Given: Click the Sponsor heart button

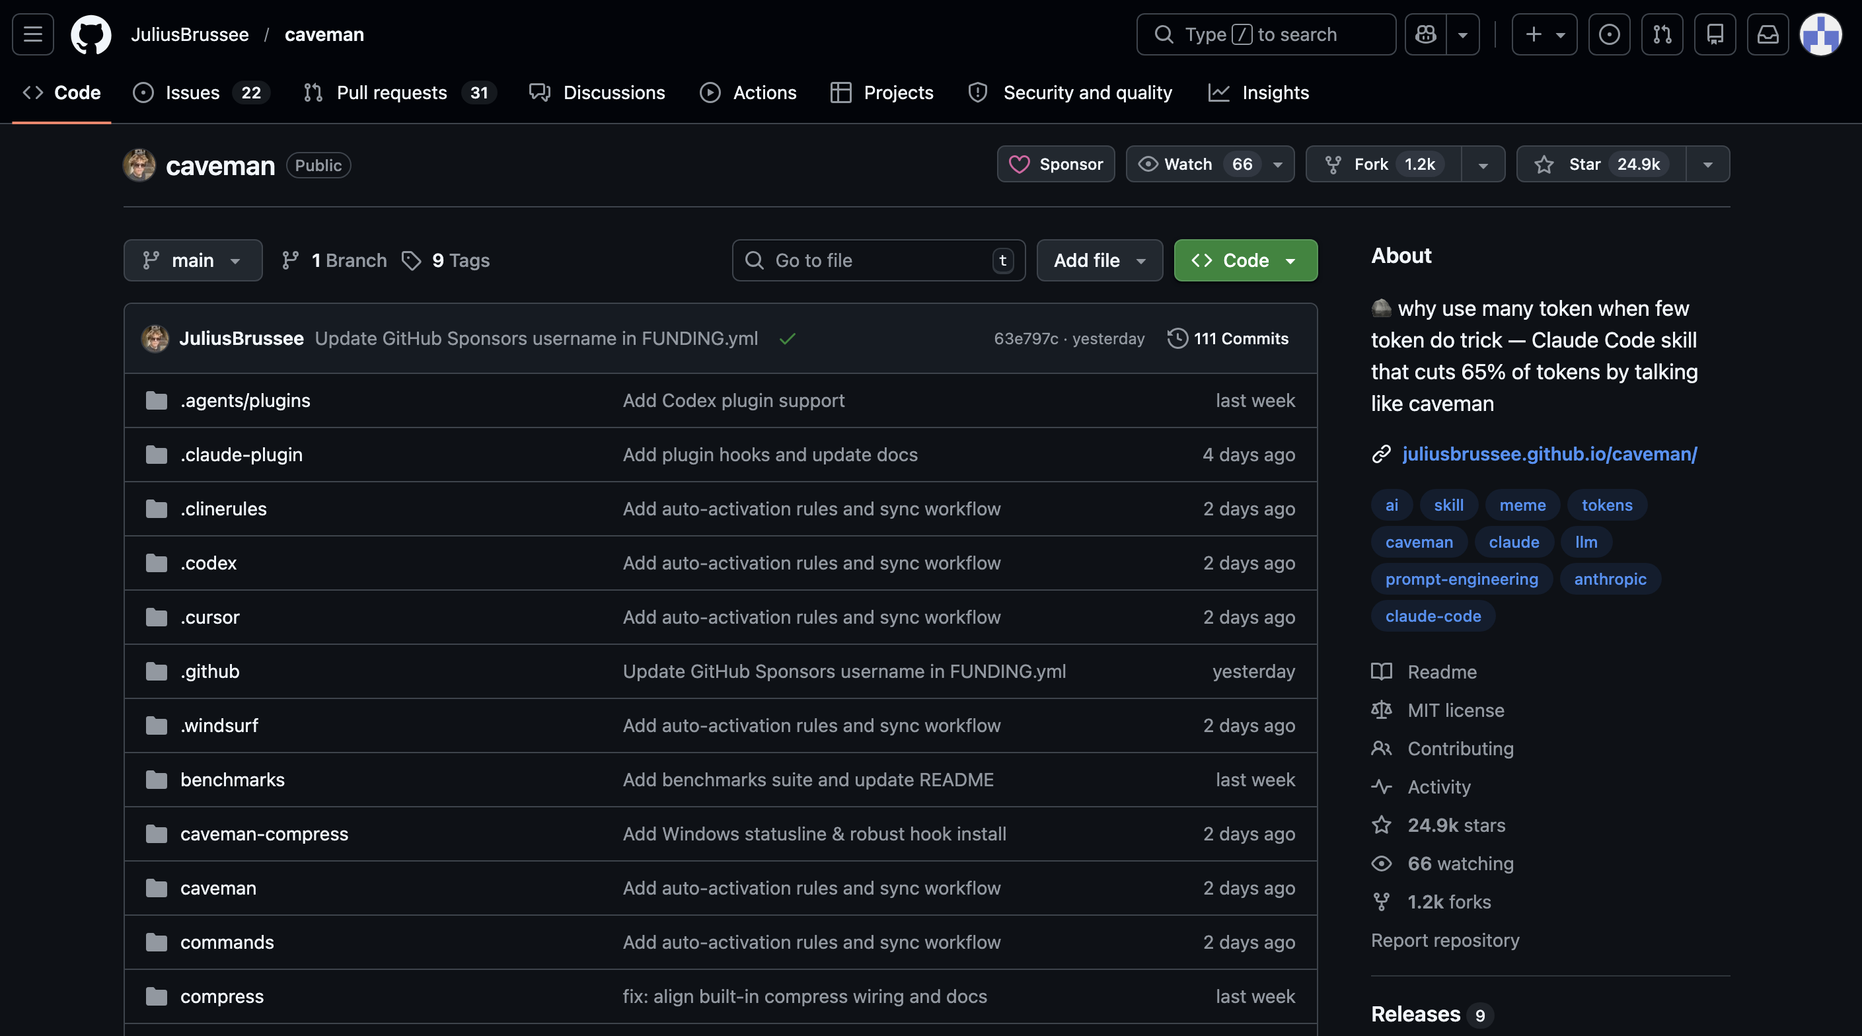Looking at the screenshot, I should [1055, 164].
